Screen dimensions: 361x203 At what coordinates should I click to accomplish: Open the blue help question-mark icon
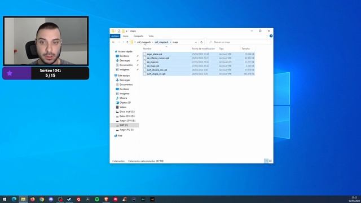(x=271, y=36)
